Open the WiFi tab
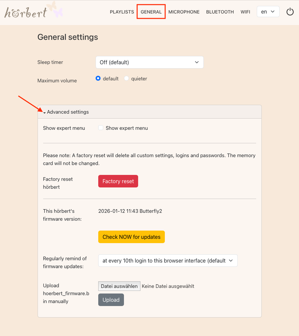The height and width of the screenshot is (336, 299). pyautogui.click(x=245, y=12)
